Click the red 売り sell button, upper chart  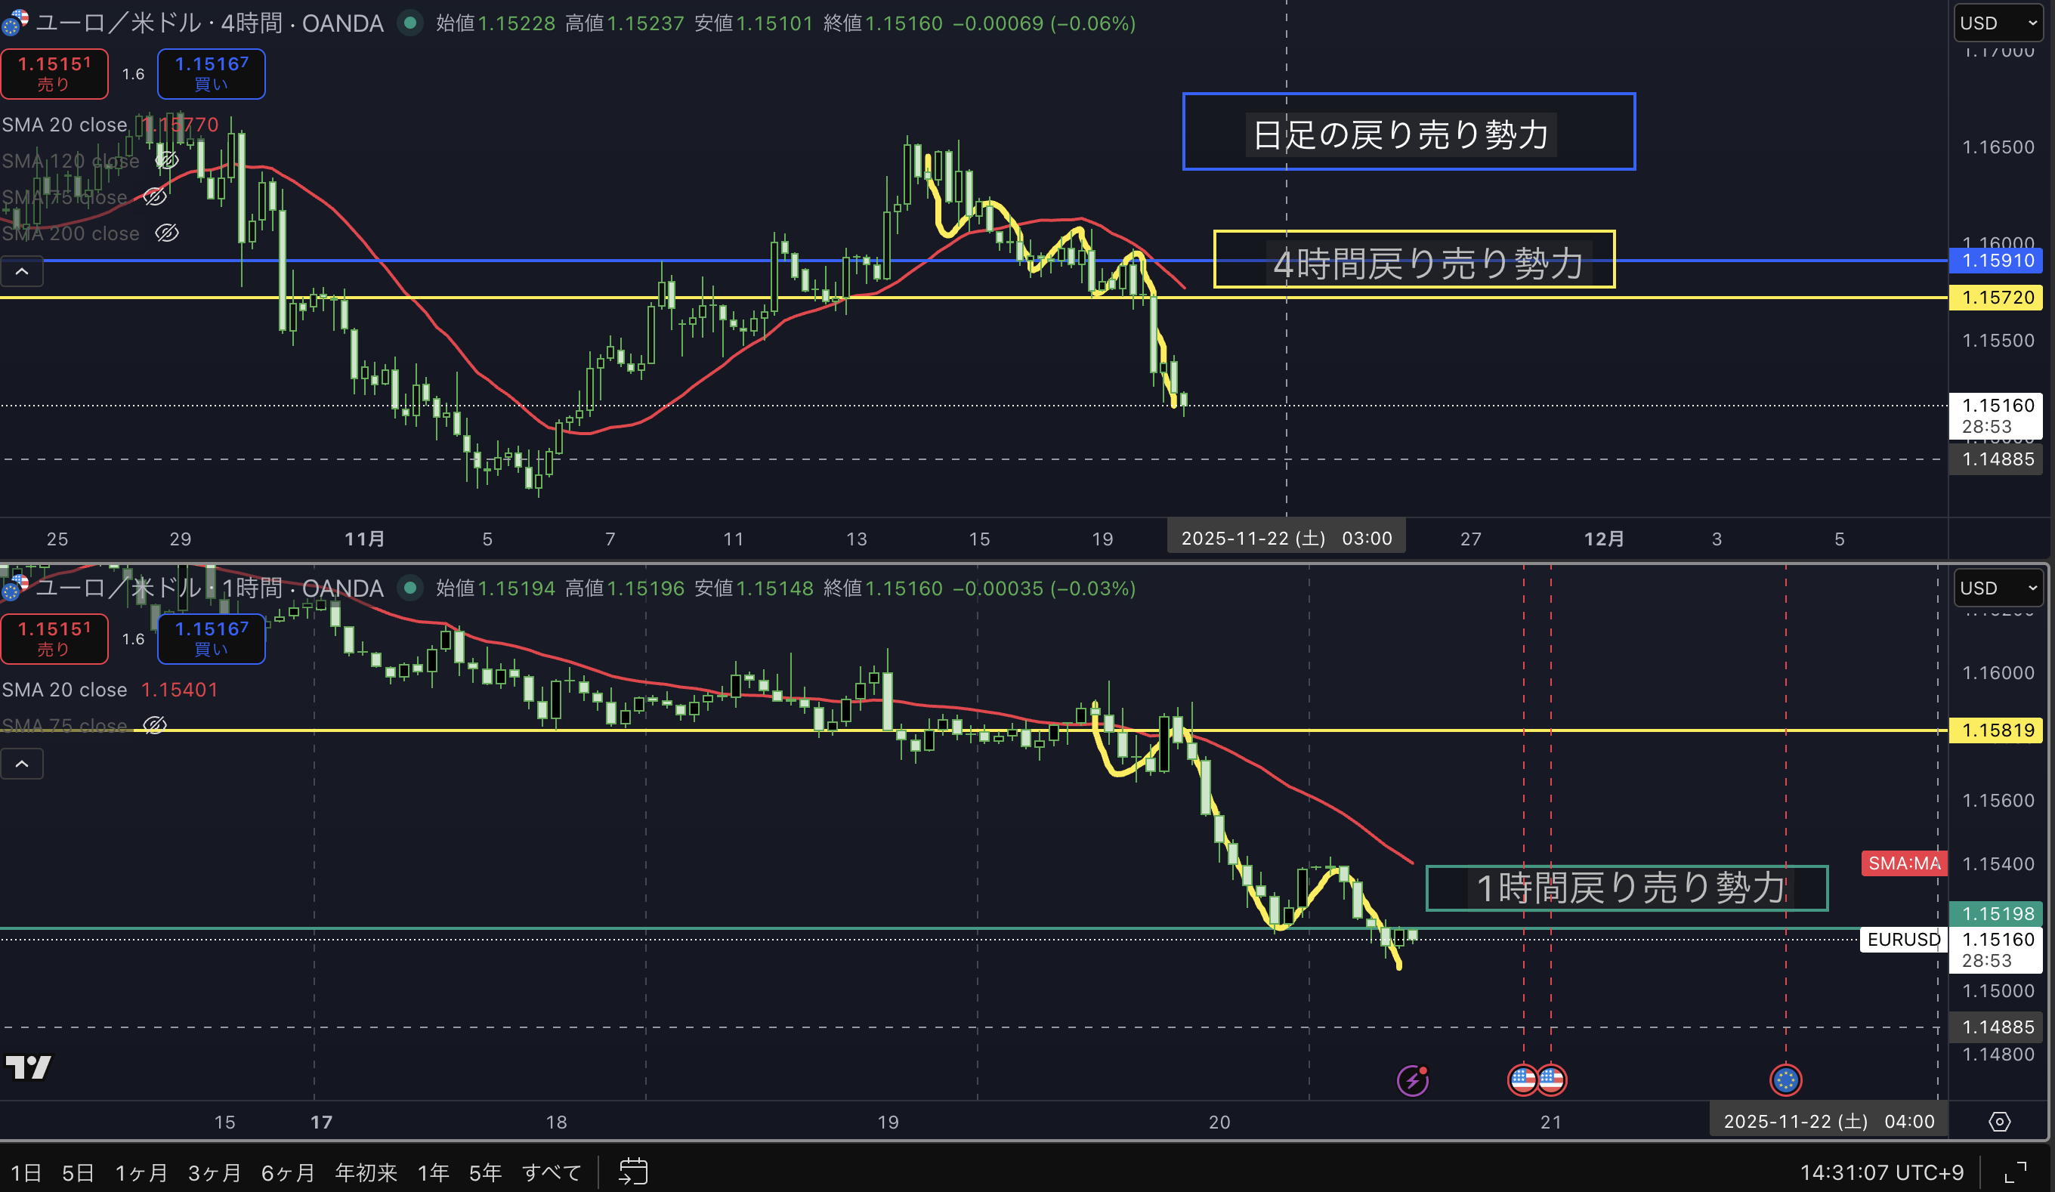54,73
